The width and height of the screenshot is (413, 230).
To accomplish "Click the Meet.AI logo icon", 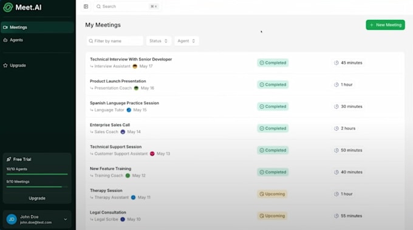I will tap(8, 7).
